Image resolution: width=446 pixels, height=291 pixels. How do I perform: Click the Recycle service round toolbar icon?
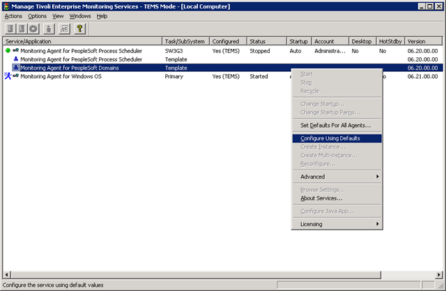[33, 29]
